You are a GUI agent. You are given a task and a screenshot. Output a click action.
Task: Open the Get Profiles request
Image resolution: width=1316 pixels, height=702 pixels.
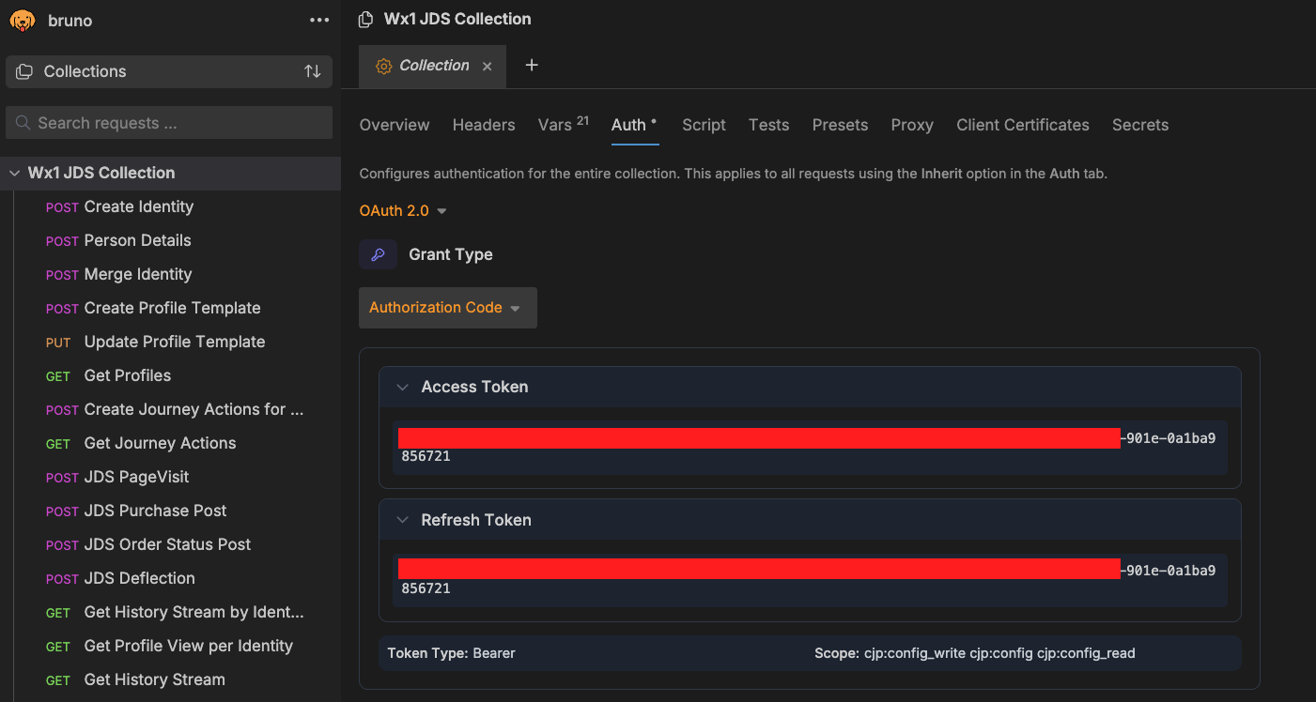click(x=170, y=375)
